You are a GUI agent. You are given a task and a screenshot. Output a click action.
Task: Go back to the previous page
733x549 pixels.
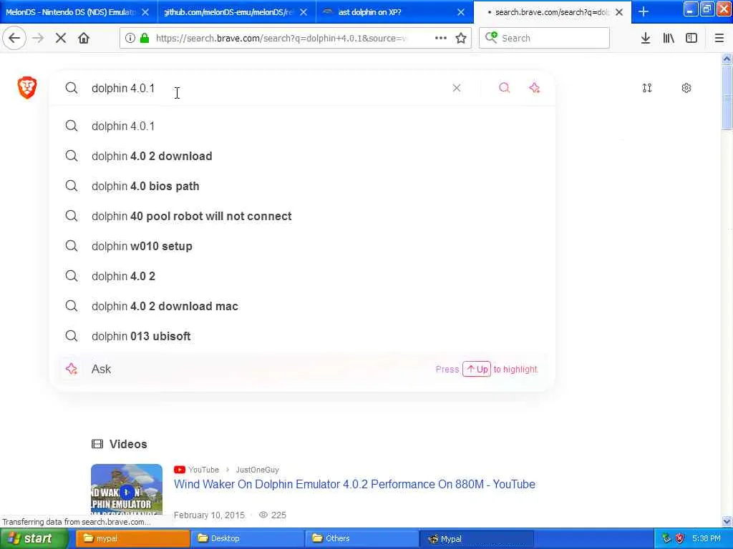14,38
